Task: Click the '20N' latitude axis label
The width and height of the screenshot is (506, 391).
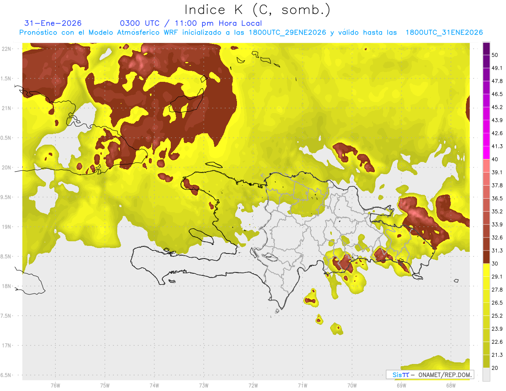Action: 7,167
